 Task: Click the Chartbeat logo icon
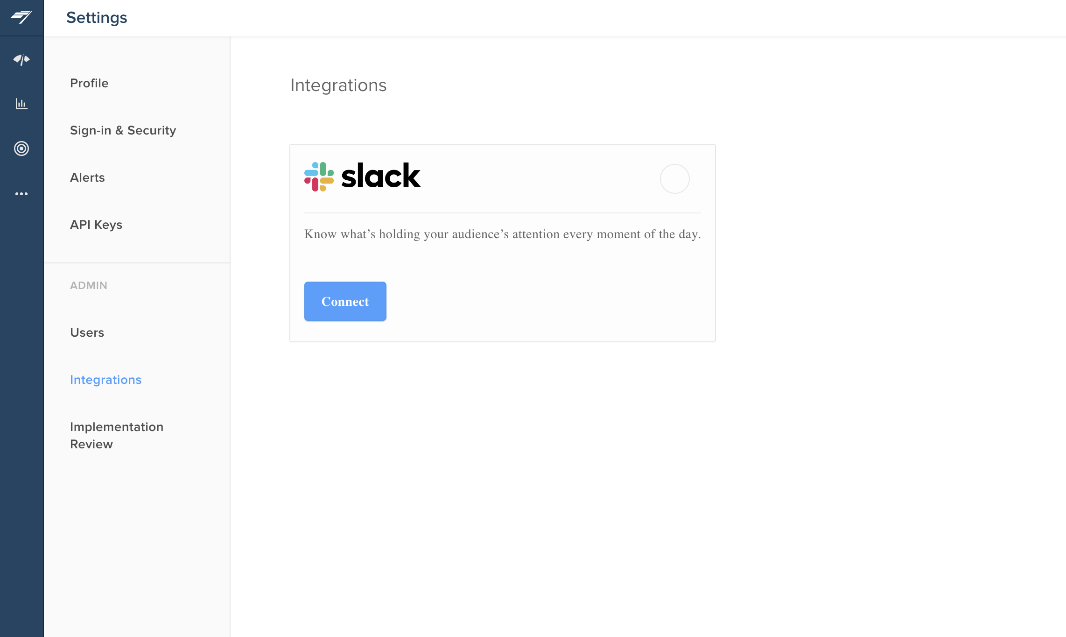[x=21, y=17]
